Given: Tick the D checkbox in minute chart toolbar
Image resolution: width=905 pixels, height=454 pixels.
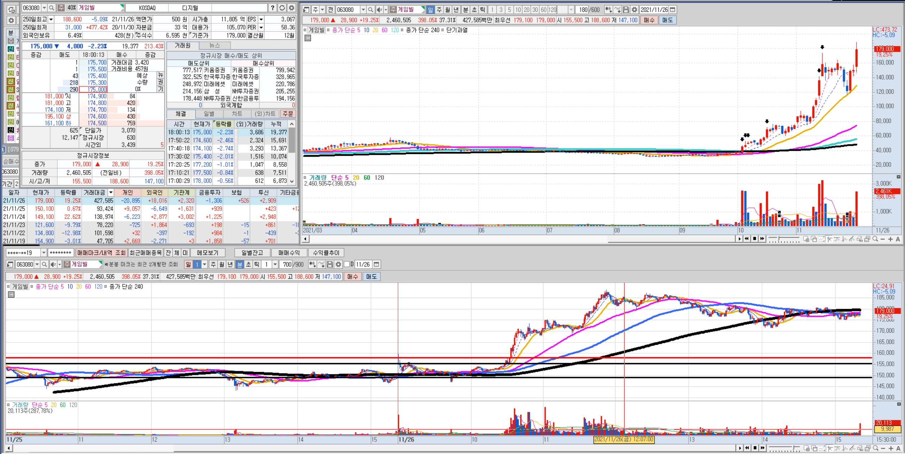Looking at the screenshot, I should (347, 265).
